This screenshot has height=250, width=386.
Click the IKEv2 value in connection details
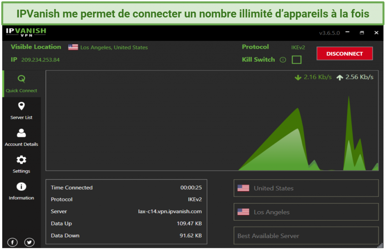coord(195,200)
